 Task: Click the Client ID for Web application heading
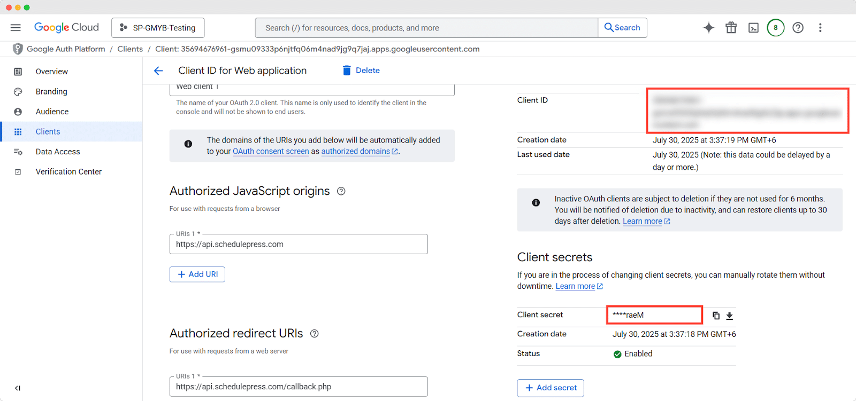[x=242, y=70]
